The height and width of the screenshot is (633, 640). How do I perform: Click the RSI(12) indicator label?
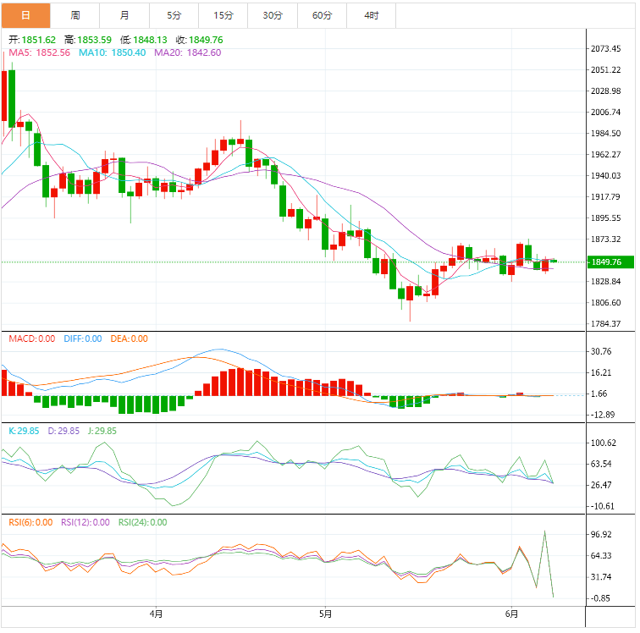pyautogui.click(x=86, y=522)
